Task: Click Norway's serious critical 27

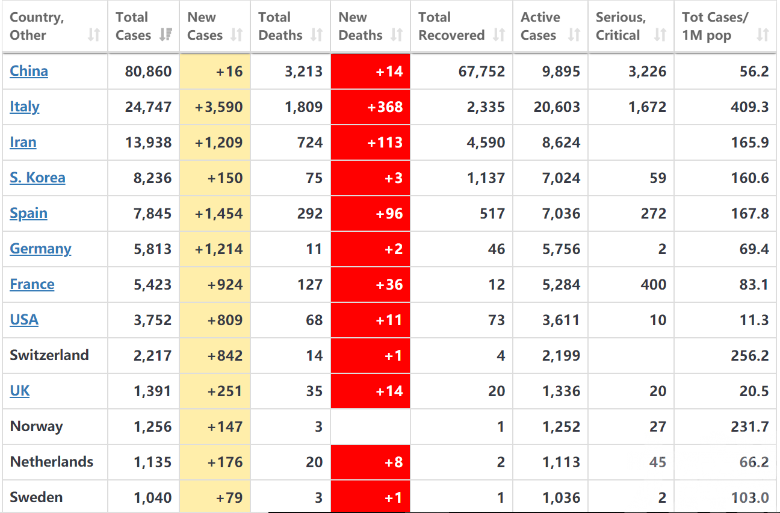Action: click(x=658, y=426)
